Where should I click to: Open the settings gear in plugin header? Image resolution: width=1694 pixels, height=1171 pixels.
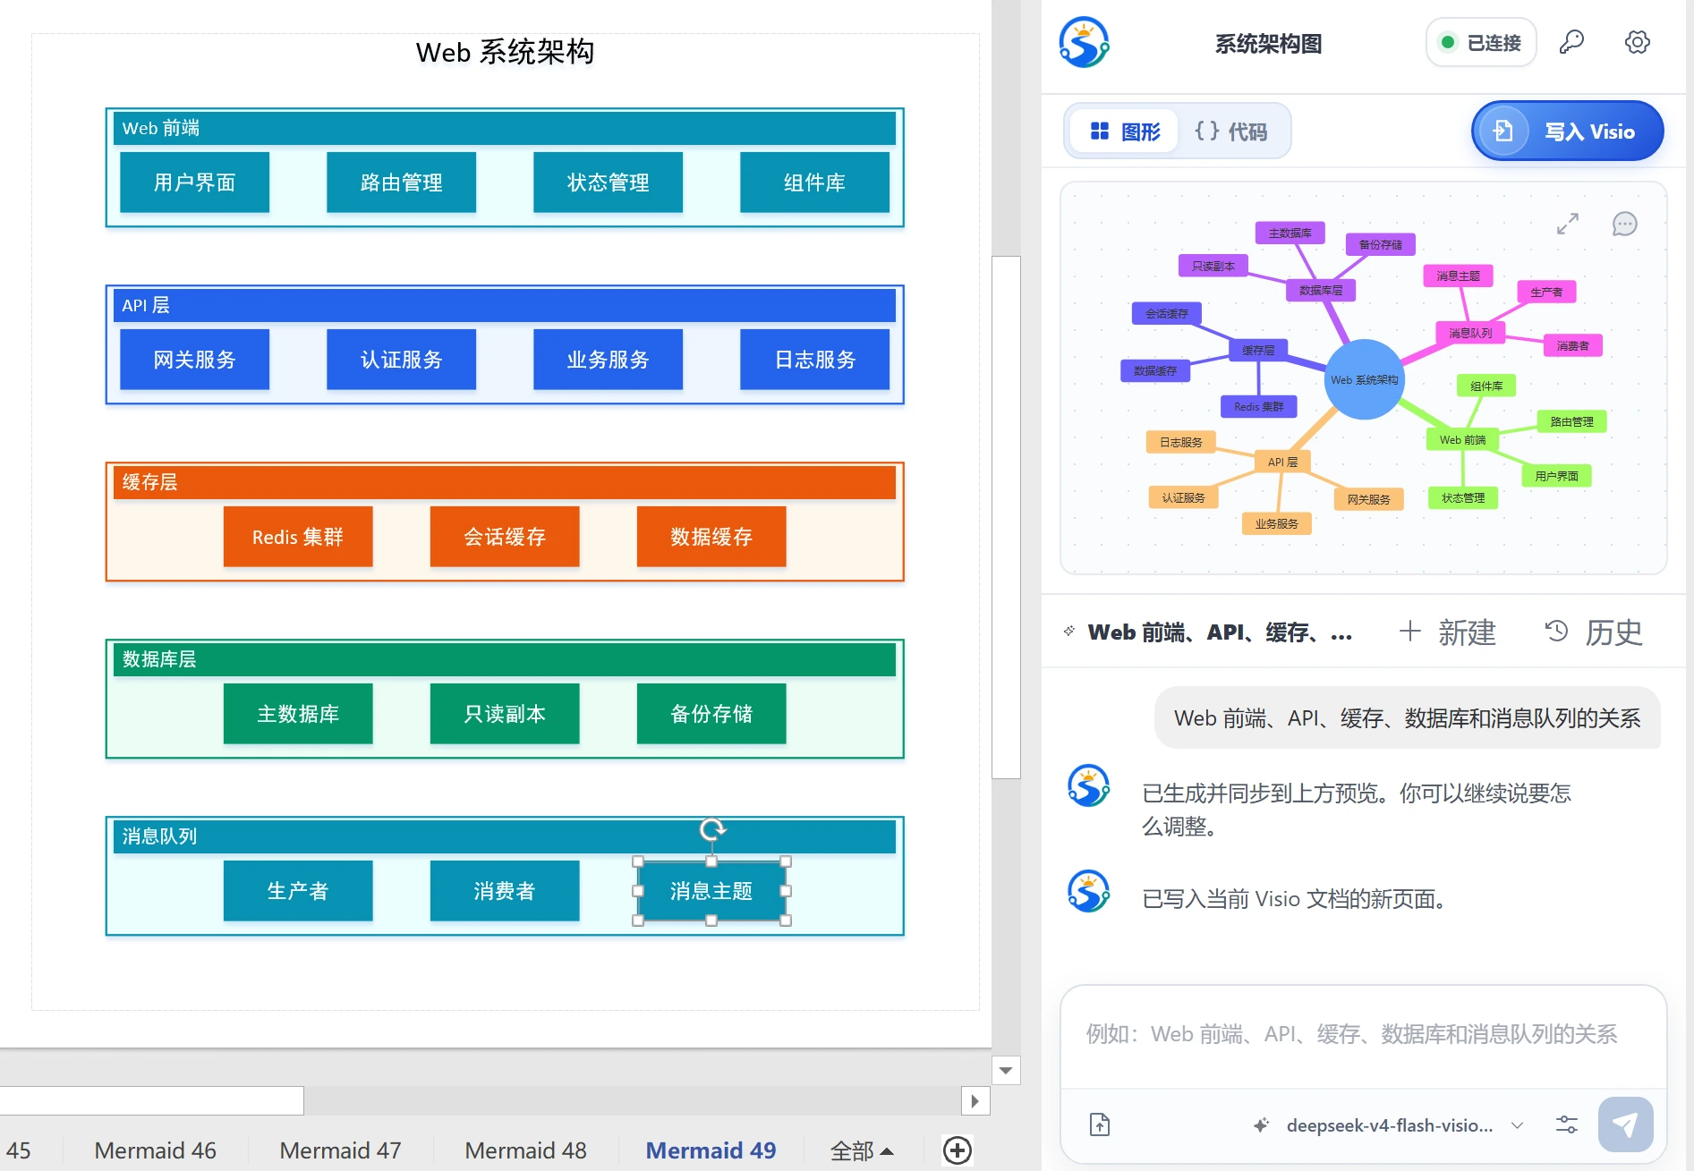1637,42
